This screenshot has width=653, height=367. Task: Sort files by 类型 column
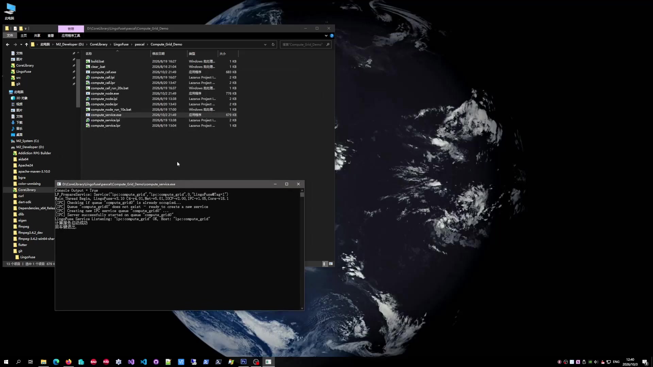pyautogui.click(x=202, y=54)
